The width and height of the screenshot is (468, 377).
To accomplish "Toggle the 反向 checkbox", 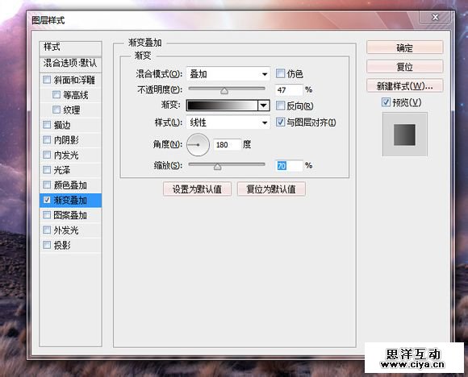I will coord(280,106).
